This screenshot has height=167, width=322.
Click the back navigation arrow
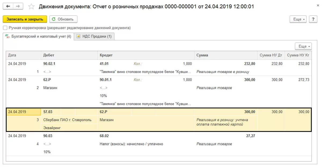pyautogui.click(x=8, y=6)
